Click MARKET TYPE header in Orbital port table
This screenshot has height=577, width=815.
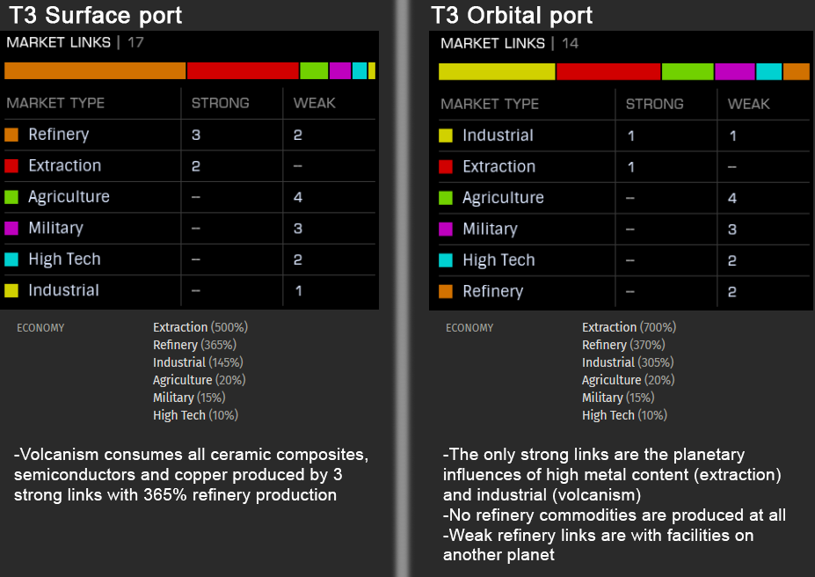pos(490,104)
